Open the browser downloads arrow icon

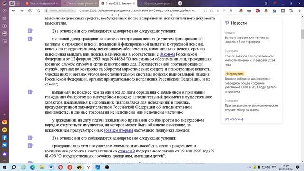tap(300, 11)
